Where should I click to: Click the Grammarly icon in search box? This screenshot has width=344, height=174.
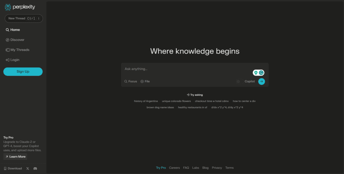[261, 73]
